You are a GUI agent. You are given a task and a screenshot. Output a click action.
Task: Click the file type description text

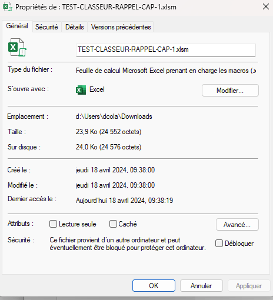pyautogui.click(x=166, y=71)
